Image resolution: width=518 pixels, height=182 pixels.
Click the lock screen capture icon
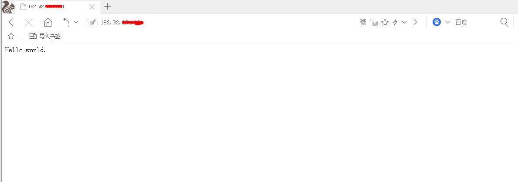coord(374,23)
